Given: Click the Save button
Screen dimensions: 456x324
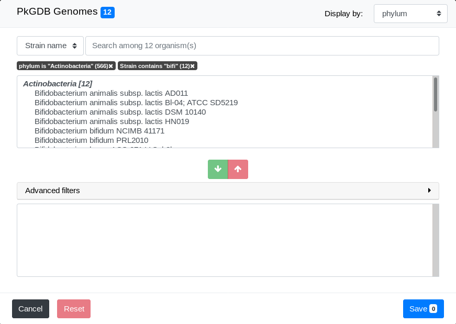Looking at the screenshot, I should point(424,309).
